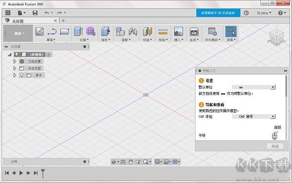Image resolution: width=292 pixels, height=183 pixels.
Task: Click the timeline marker handle
Action: tap(43, 173)
